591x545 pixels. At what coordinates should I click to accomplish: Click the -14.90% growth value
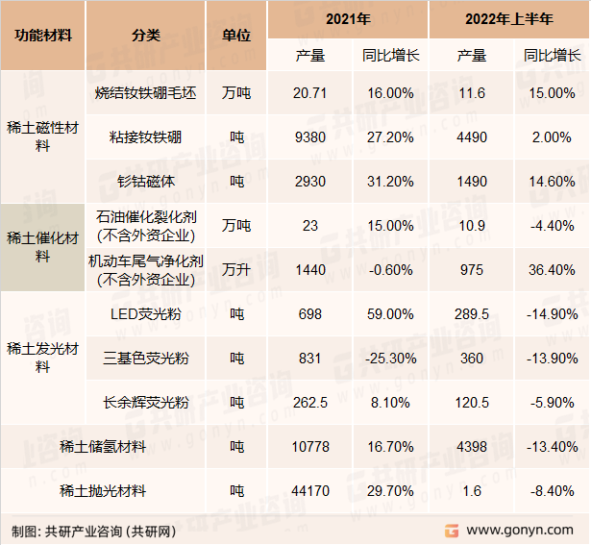pos(553,314)
